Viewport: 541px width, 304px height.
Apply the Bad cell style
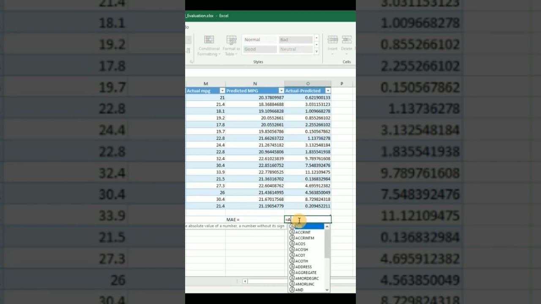click(x=295, y=40)
